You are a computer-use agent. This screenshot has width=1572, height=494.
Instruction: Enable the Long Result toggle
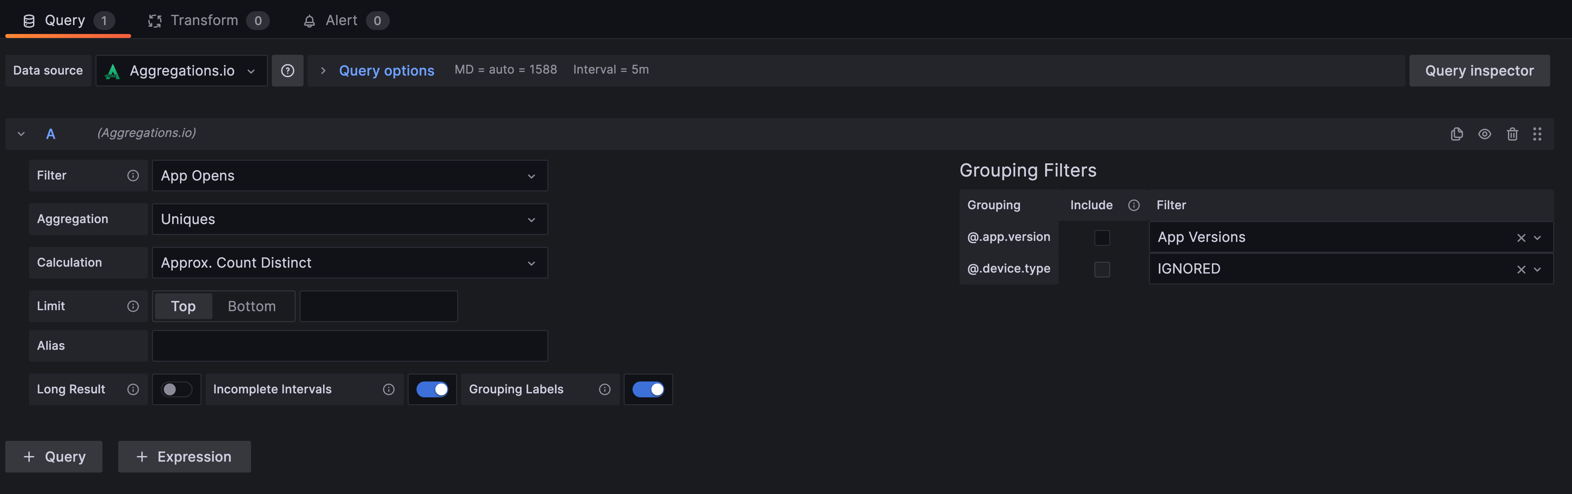pos(176,389)
